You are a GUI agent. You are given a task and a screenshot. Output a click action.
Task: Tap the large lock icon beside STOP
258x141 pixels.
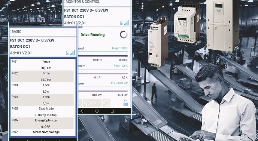click(125, 103)
